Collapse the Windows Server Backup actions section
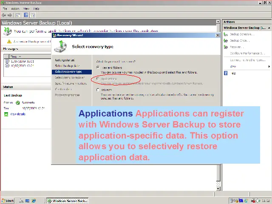 (269, 28)
